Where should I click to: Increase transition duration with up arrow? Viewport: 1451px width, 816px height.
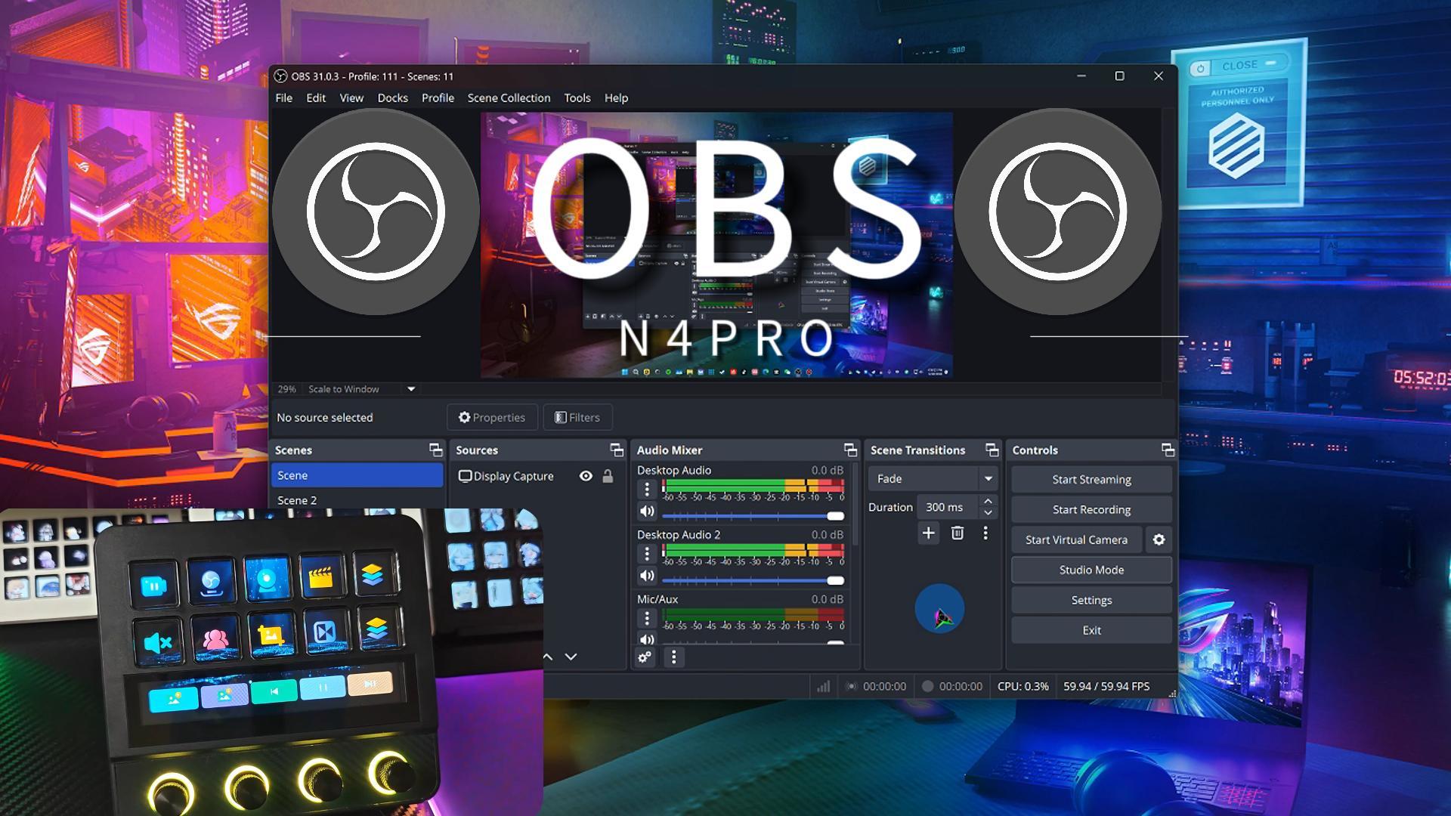click(988, 501)
